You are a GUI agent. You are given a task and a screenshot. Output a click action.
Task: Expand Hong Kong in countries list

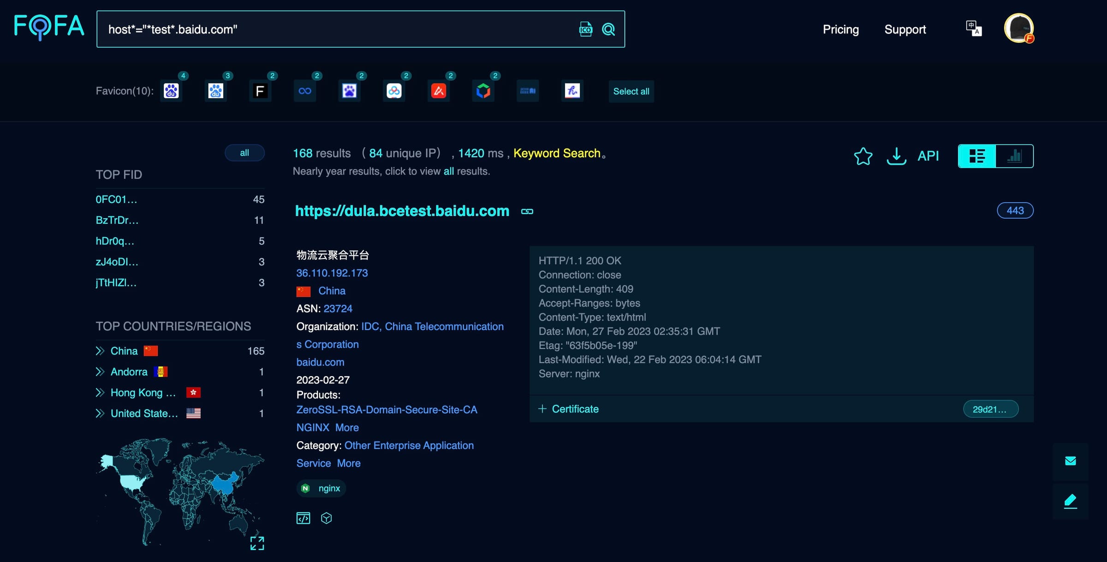tap(100, 393)
